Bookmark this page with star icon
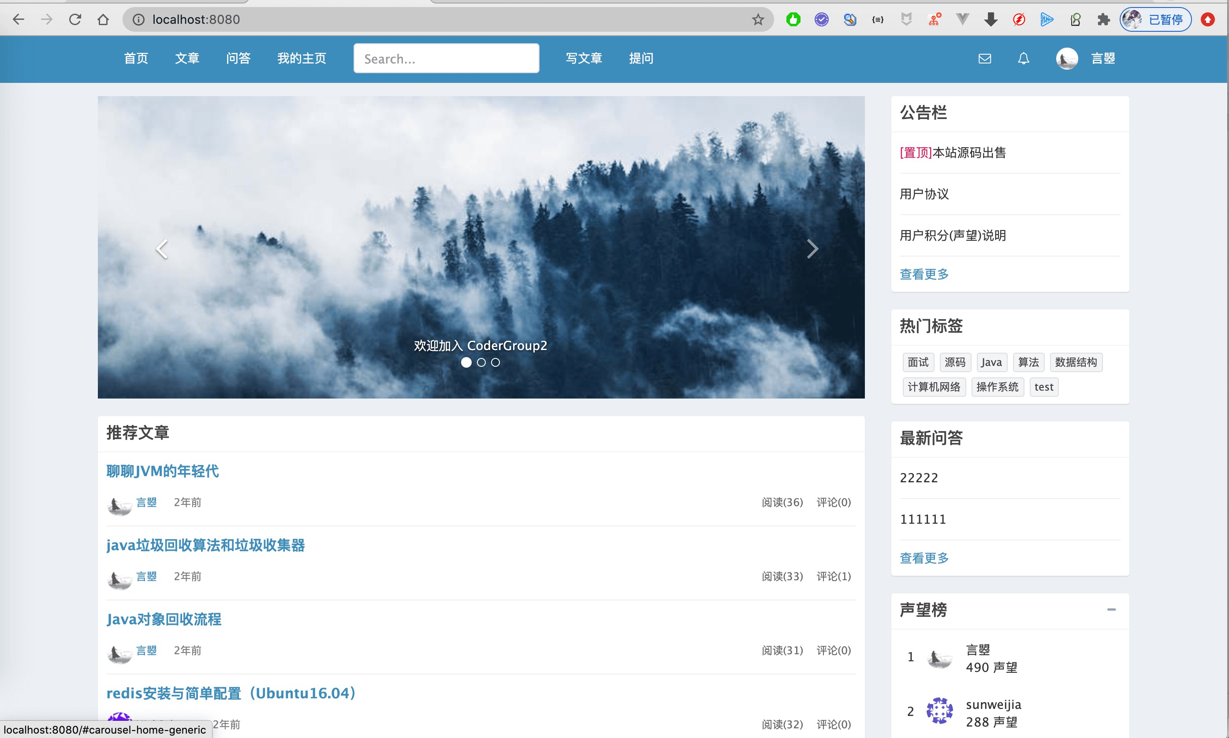 point(758,19)
